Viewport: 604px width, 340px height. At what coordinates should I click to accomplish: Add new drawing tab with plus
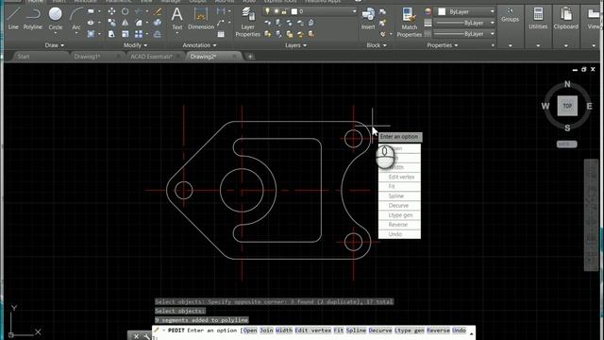250,57
